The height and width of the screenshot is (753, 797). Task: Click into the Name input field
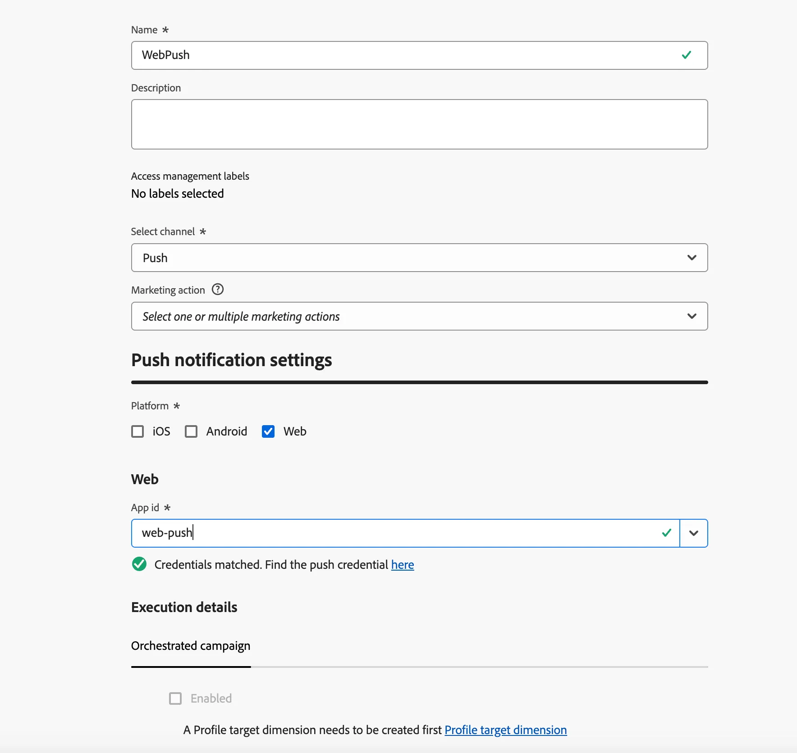(419, 55)
